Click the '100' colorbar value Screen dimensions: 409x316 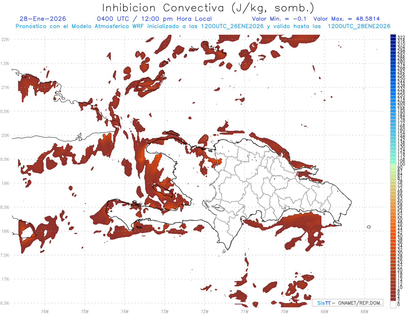coord(401,164)
